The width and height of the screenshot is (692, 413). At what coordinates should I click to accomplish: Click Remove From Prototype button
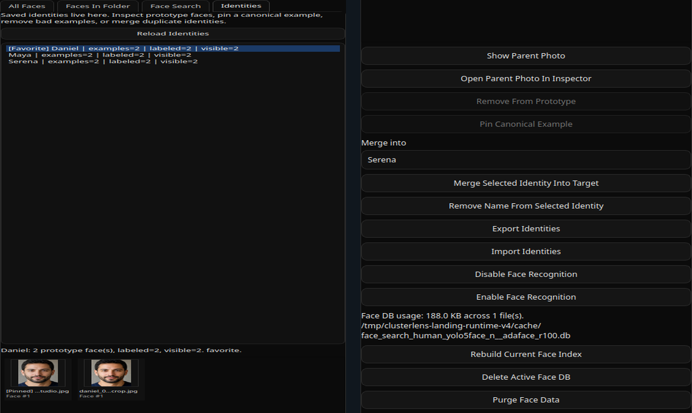pyautogui.click(x=526, y=101)
